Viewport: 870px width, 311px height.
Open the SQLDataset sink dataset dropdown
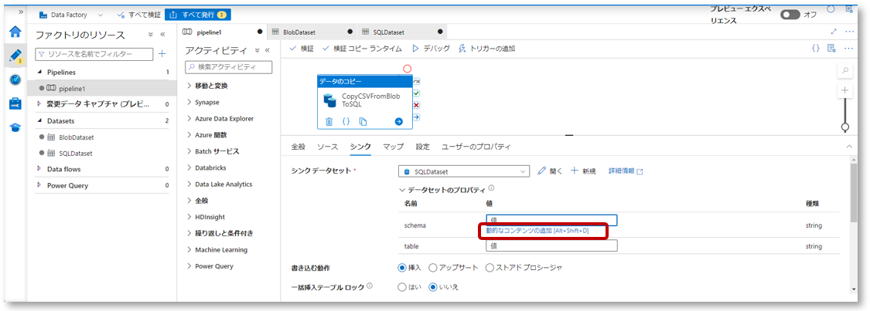point(464,171)
